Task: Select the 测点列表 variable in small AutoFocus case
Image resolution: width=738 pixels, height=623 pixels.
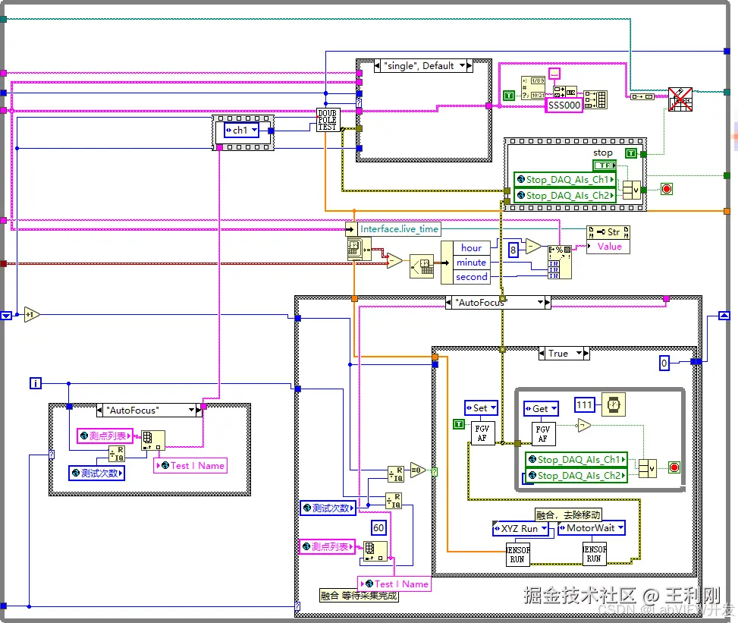Action: pyautogui.click(x=105, y=436)
